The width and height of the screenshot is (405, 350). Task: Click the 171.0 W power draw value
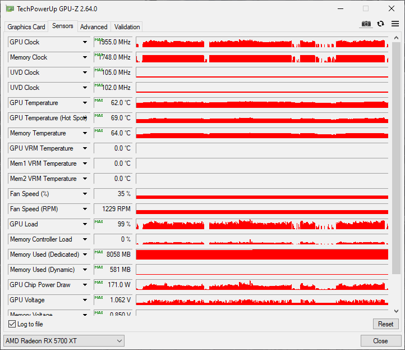click(113, 285)
